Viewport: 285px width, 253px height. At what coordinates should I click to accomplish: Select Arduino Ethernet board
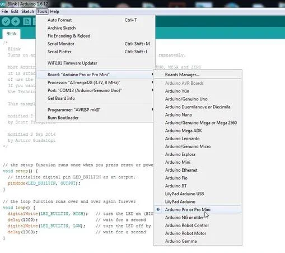(198, 170)
